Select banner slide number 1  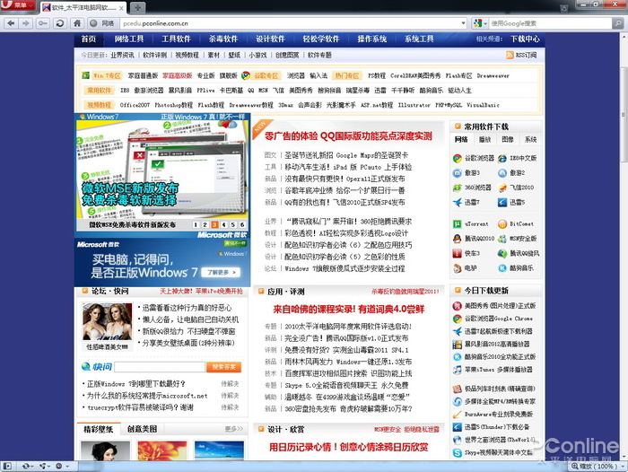click(196, 225)
